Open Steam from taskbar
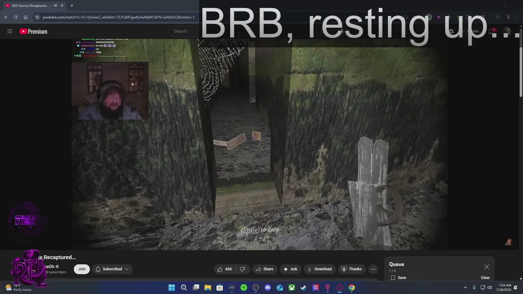 point(304,287)
